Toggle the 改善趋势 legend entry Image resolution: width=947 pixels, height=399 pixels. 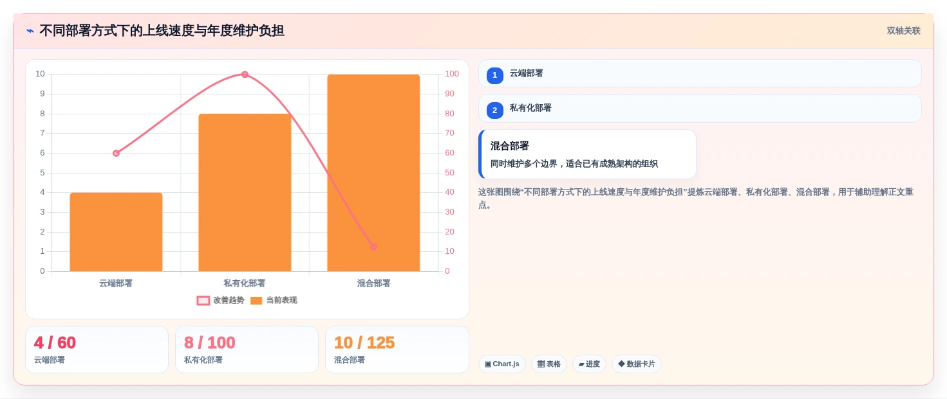coord(221,300)
